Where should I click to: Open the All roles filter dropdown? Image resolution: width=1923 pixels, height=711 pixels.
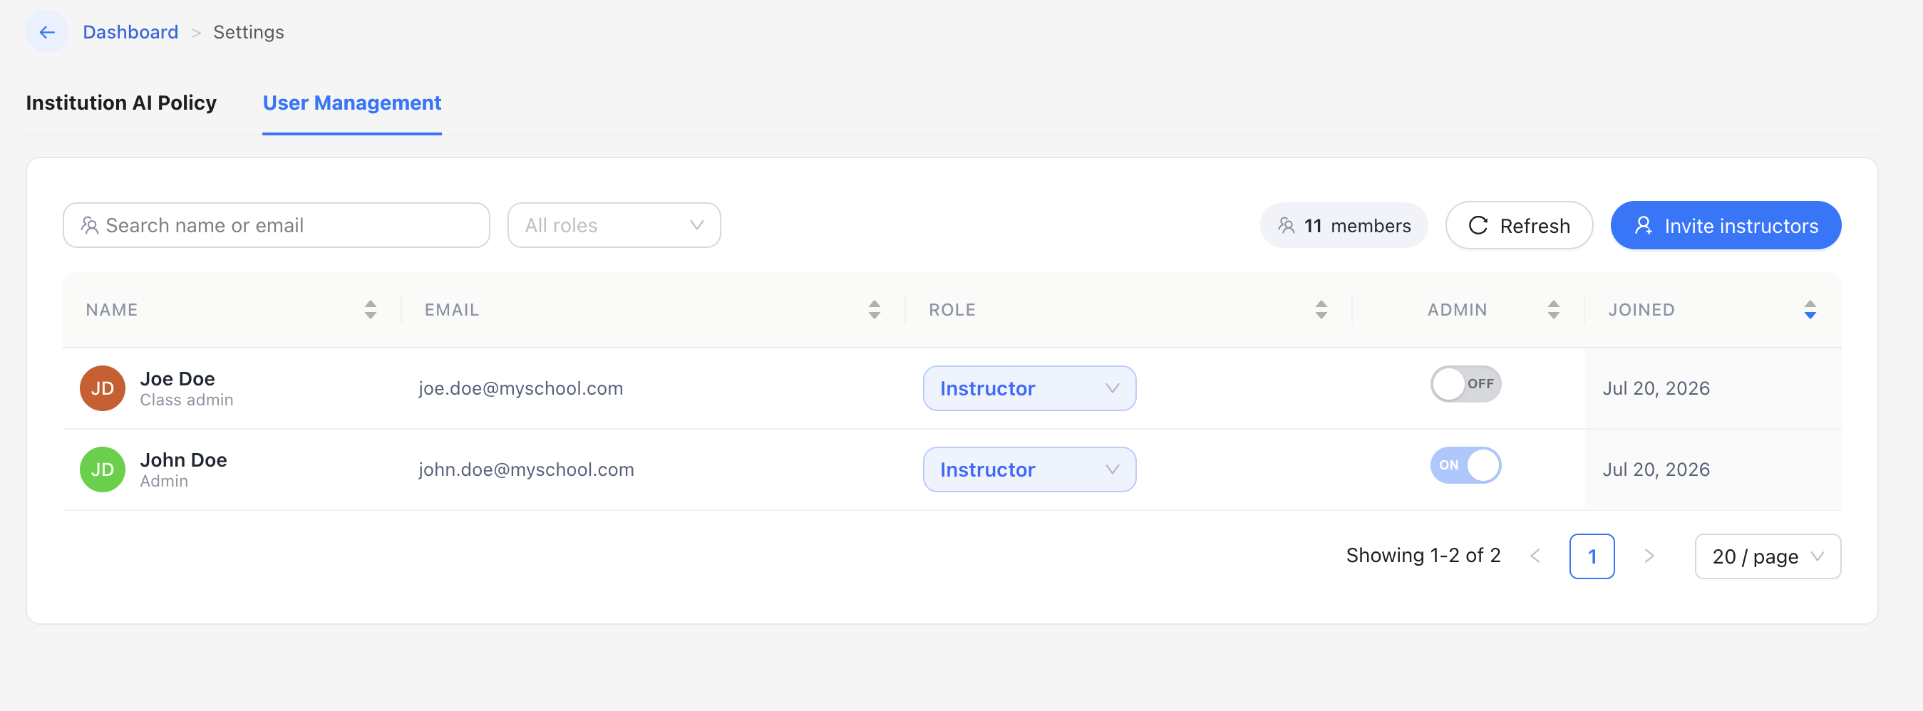pyautogui.click(x=614, y=225)
